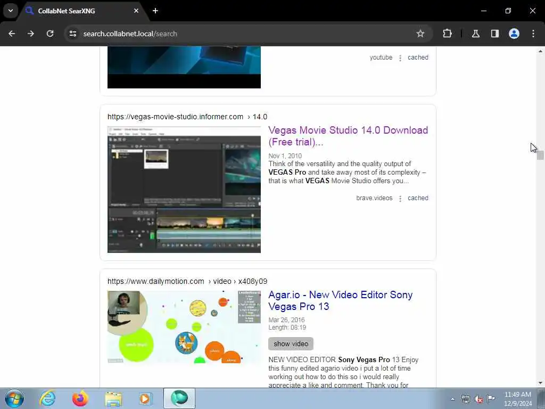
Task: Reload the current page
Action: [x=50, y=34]
